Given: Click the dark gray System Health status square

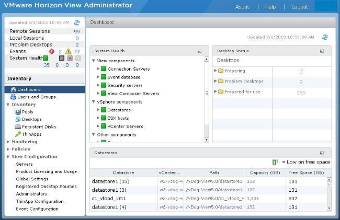Looking at the screenshot, I should coord(62,58).
